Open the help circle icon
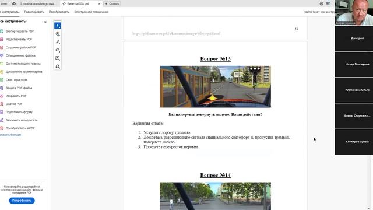 pyautogui.click(x=321, y=4)
